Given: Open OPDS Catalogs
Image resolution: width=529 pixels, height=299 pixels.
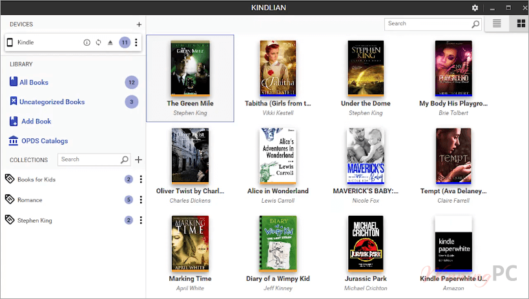Looking at the screenshot, I should click(x=45, y=141).
